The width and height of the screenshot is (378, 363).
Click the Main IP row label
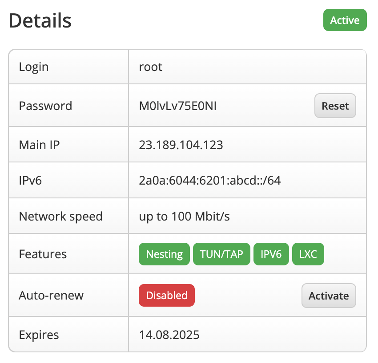pos(40,145)
